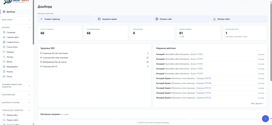272x125 pixels.
Task: Open the Страница #10162 link
Action: click(203, 98)
